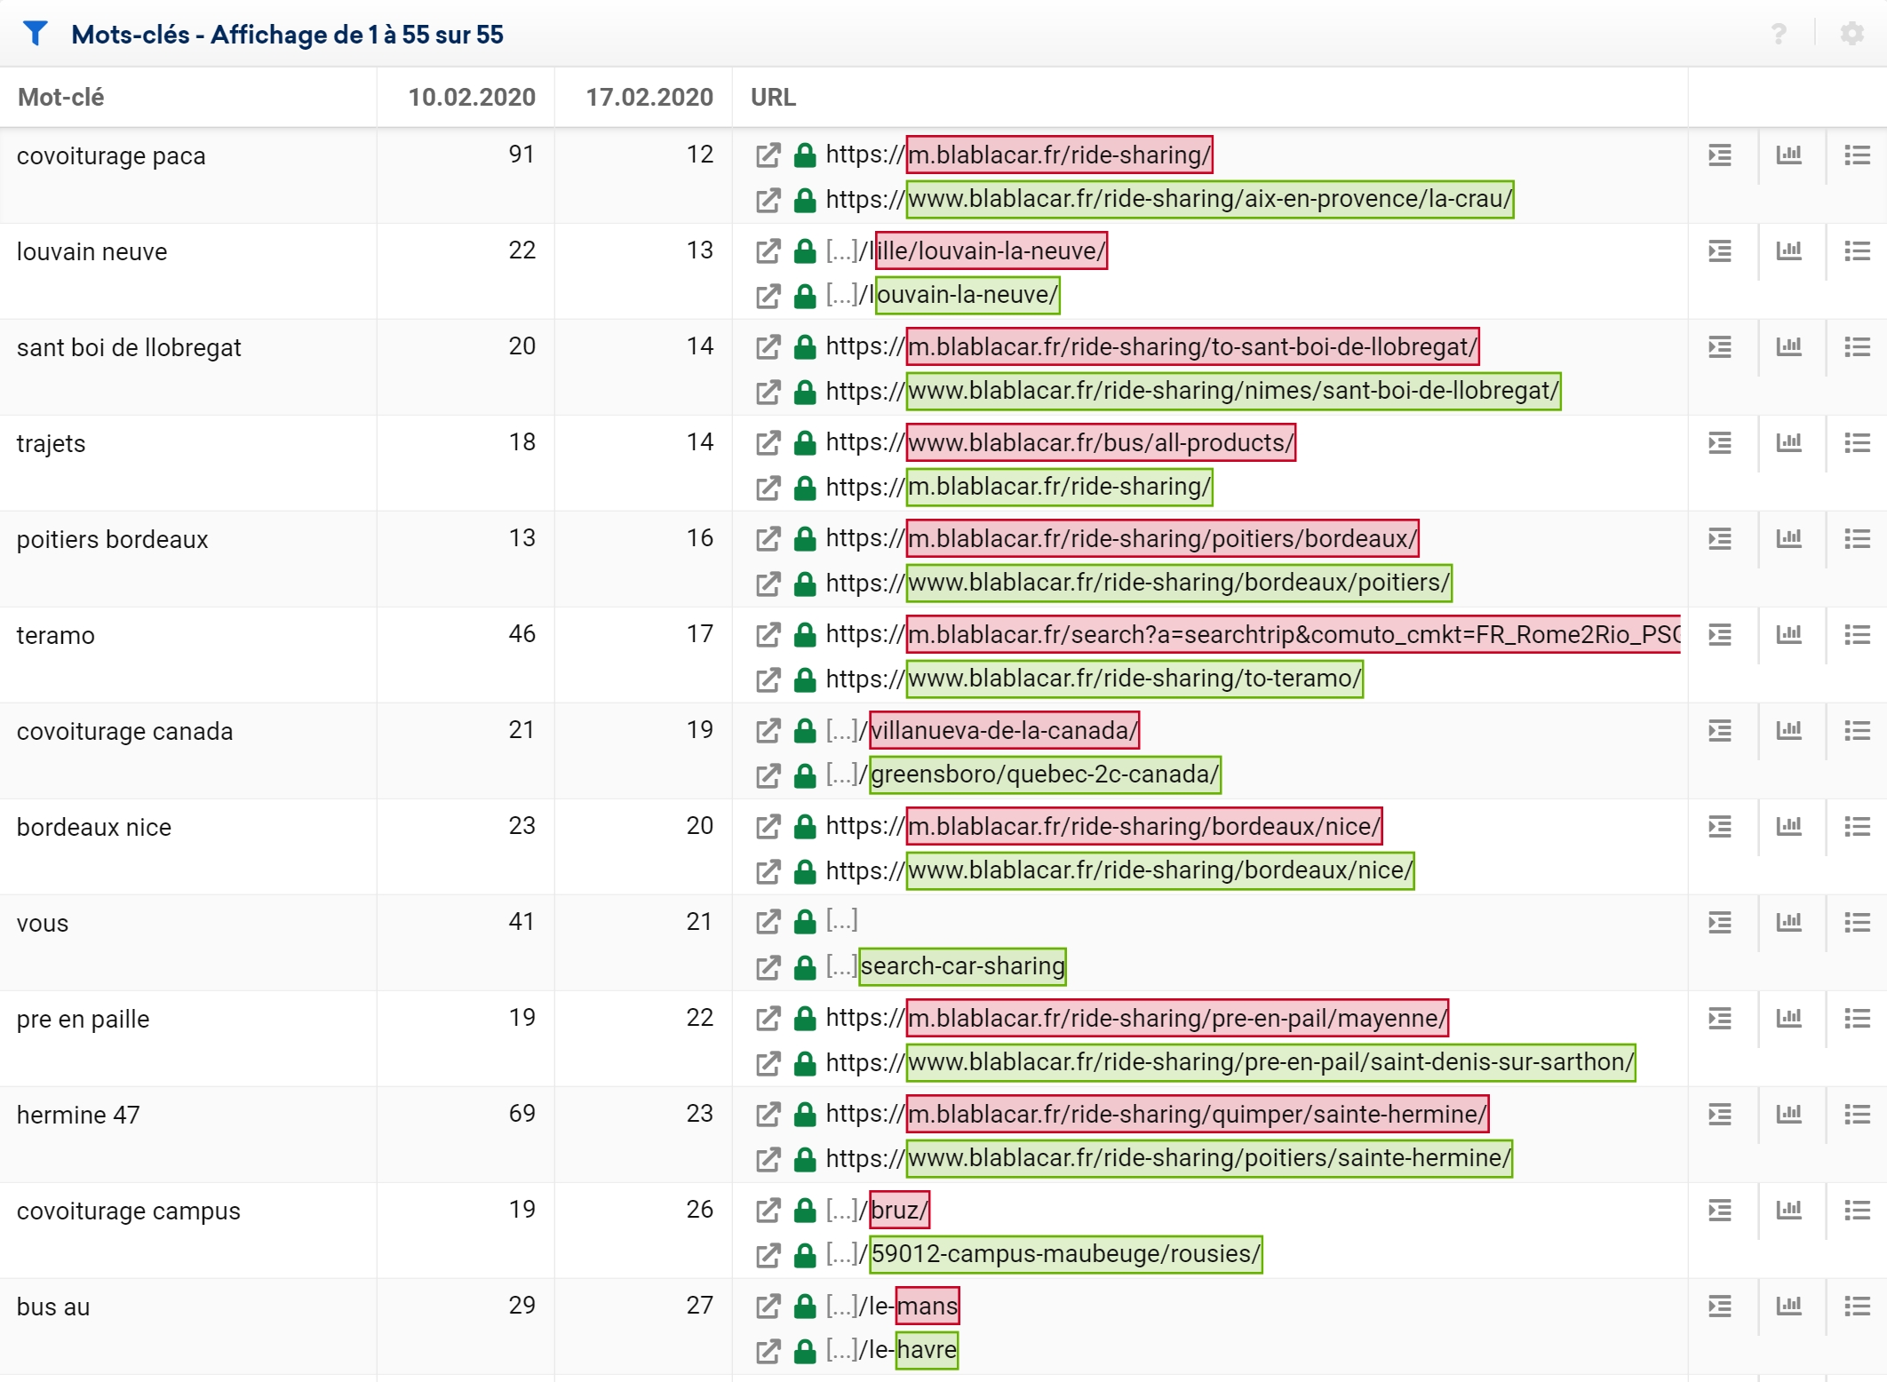This screenshot has width=1887, height=1382.
Task: Click the title 'Mots-clés - Affichage de 1 à 55 sur 55'
Action: (288, 35)
